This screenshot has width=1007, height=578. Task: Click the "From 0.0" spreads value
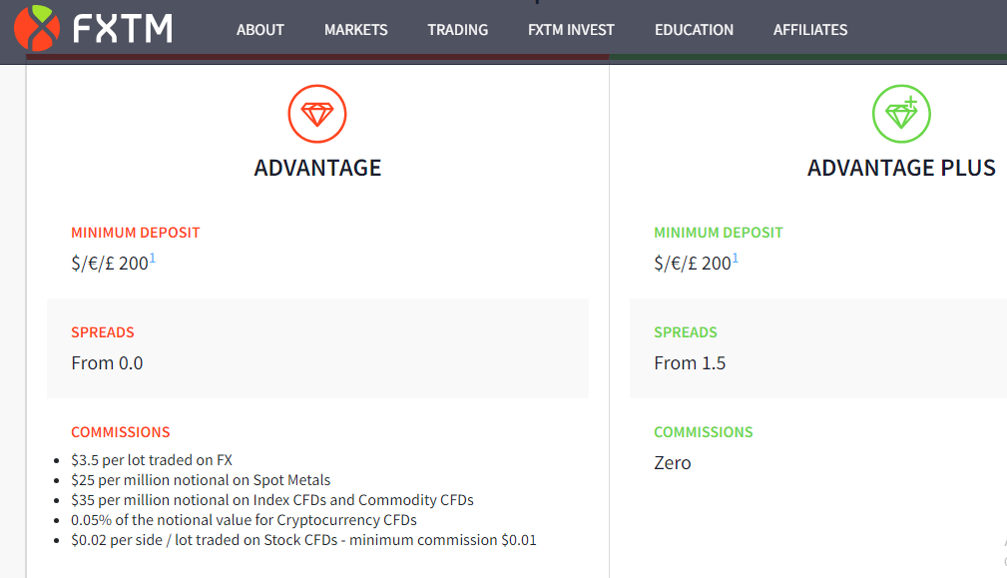coord(107,363)
